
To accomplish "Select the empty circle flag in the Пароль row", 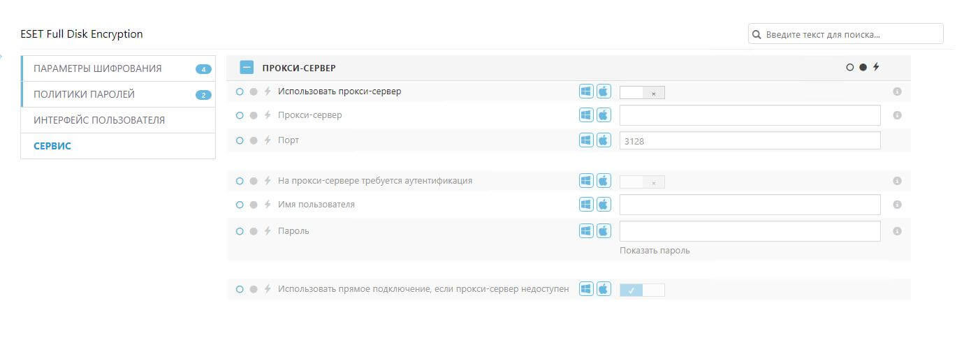I will coord(240,231).
